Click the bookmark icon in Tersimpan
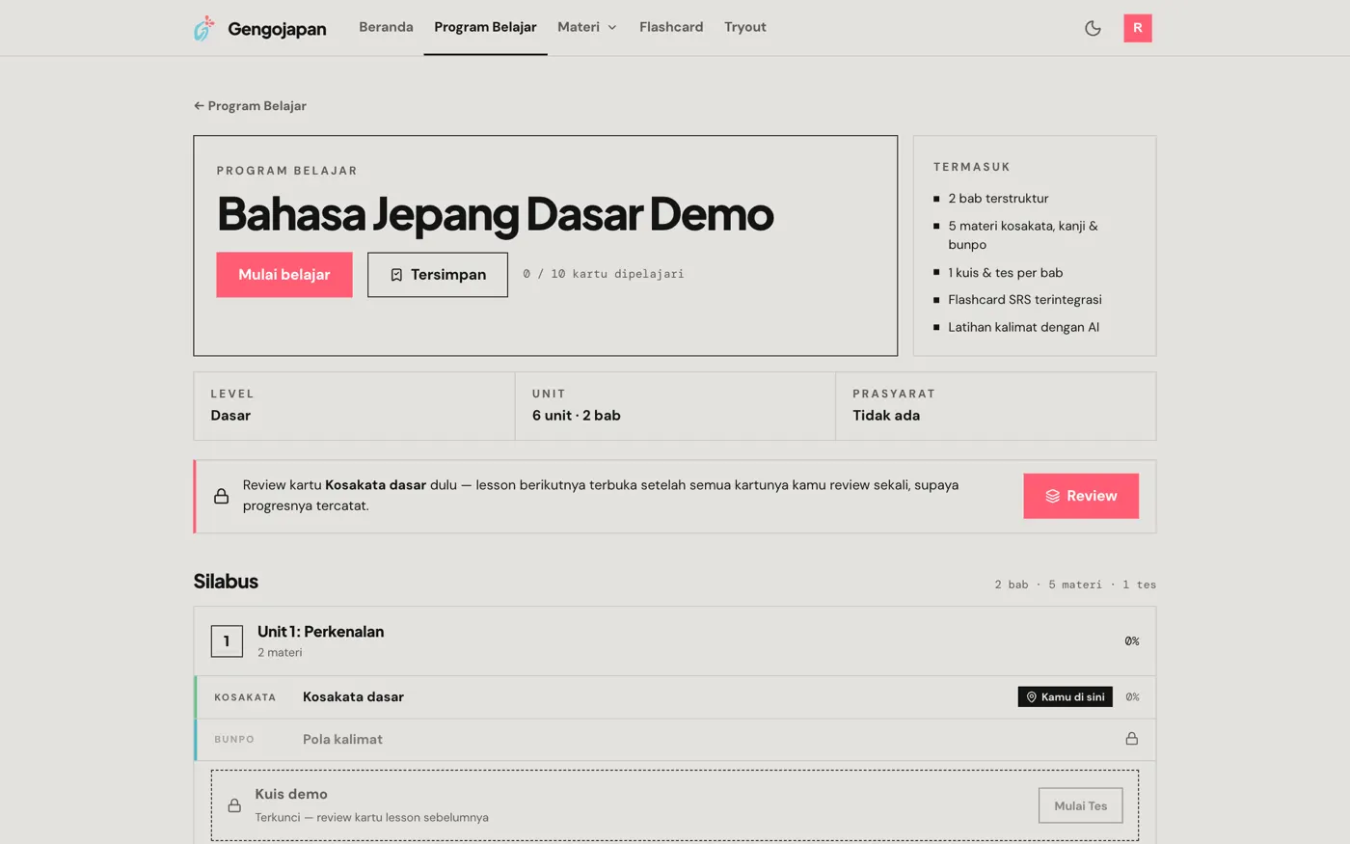This screenshot has width=1350, height=844. click(x=396, y=275)
